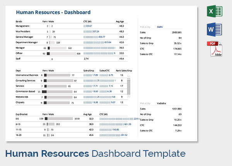Screen dimensions: 232x166
Task: Click the 0-5 experience bracket bar showing 1050
Action: point(60,119)
